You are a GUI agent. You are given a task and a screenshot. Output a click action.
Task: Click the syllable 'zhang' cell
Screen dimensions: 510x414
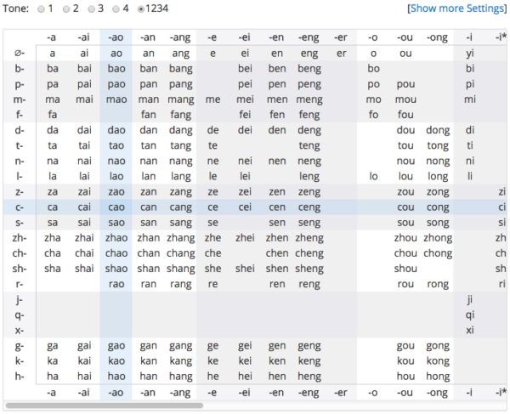tap(180, 238)
